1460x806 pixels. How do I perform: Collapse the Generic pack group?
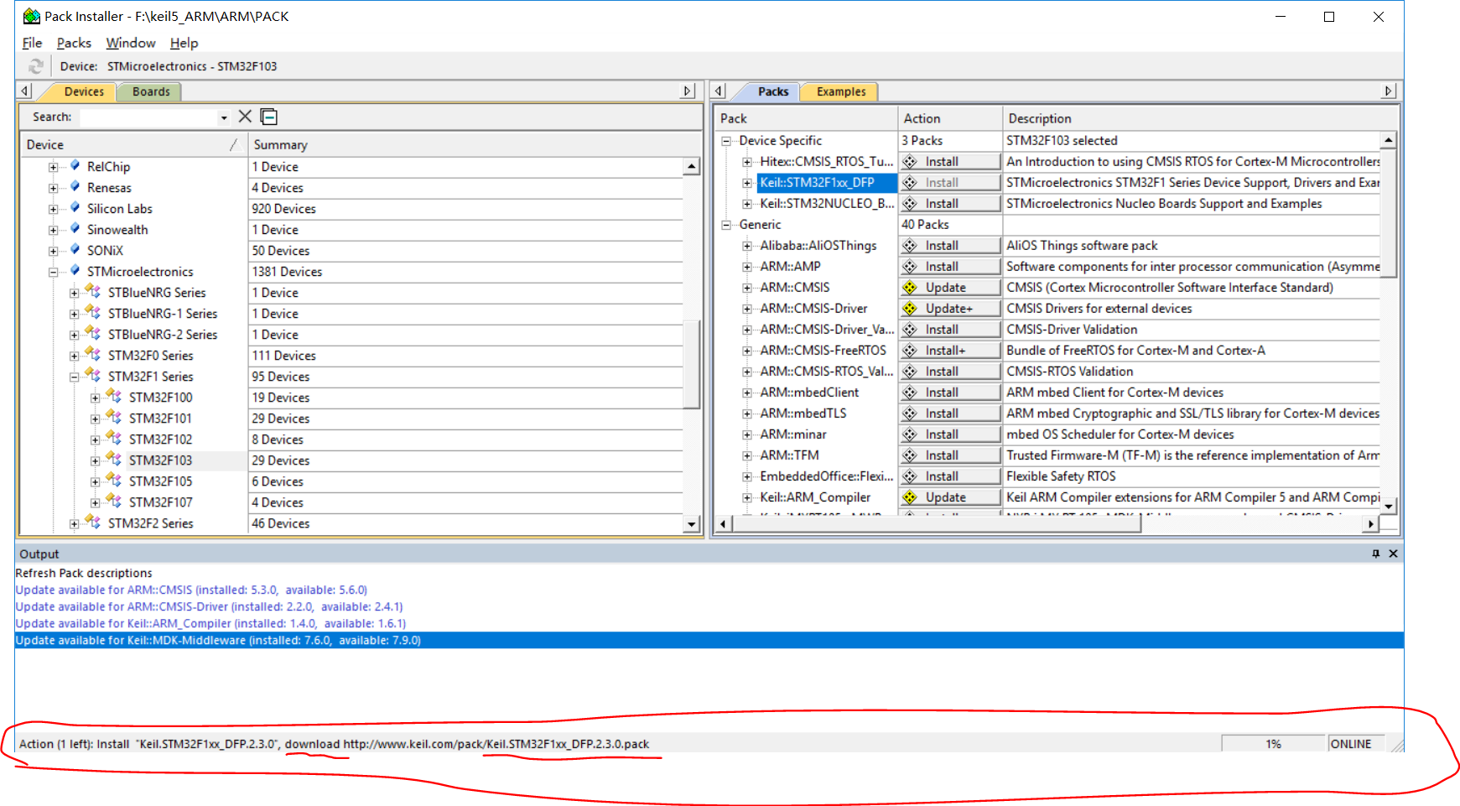coord(726,225)
